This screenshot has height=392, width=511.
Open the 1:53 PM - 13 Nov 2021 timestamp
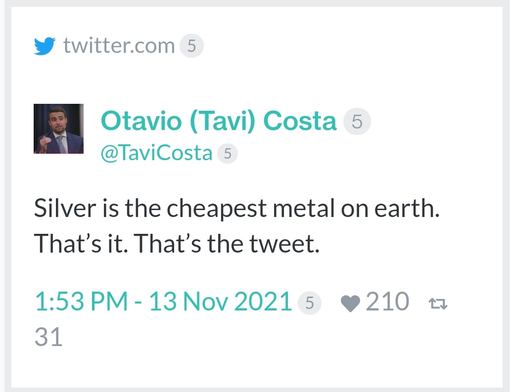click(163, 302)
